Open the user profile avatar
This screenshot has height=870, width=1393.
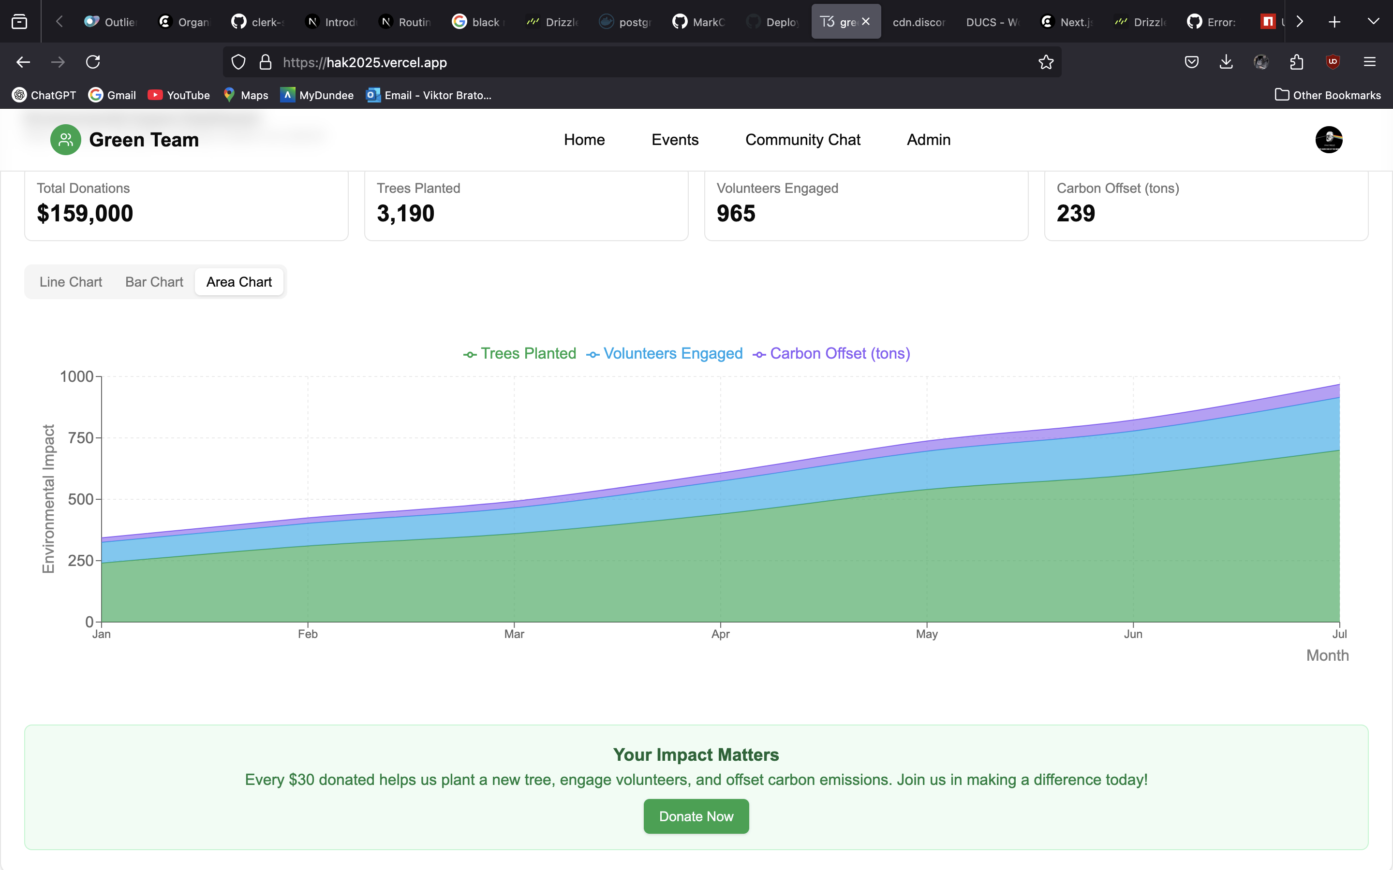tap(1329, 140)
